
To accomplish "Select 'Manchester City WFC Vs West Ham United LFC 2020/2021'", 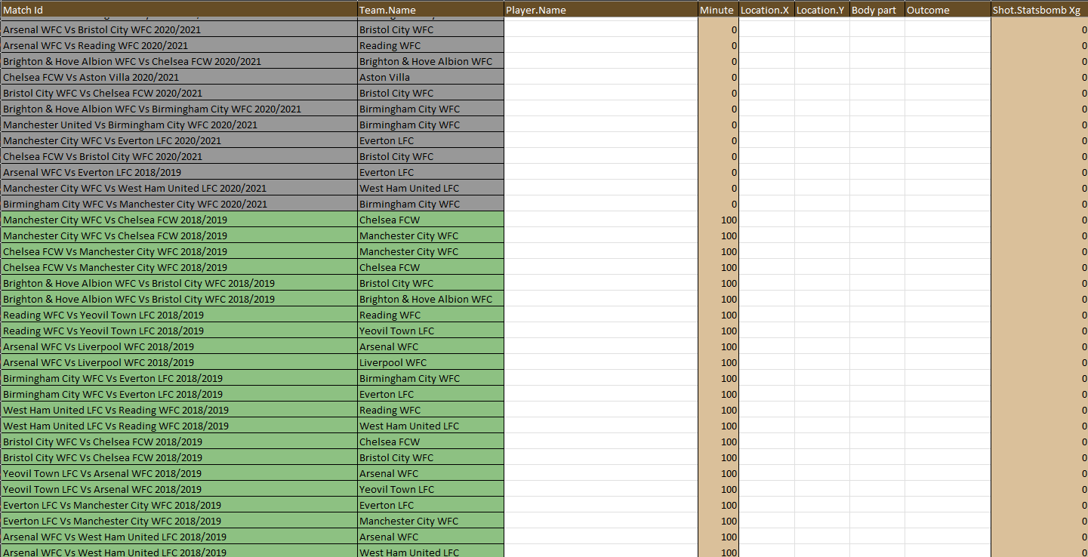I will (x=179, y=188).
